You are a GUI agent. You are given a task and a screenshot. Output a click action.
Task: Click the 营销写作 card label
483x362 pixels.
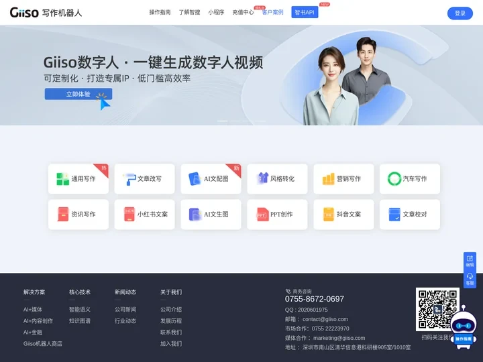pyautogui.click(x=349, y=179)
